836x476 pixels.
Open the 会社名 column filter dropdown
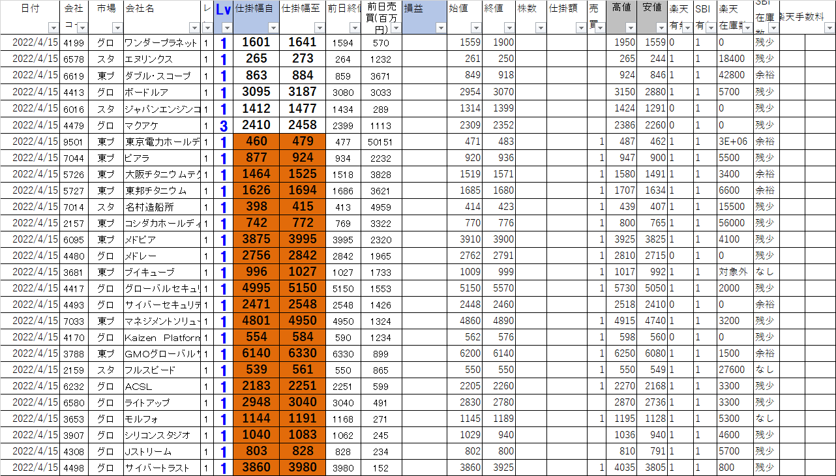194,28
